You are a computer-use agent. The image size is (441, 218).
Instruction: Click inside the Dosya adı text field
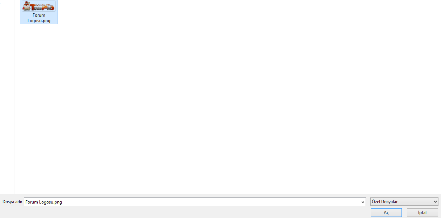click(195, 202)
